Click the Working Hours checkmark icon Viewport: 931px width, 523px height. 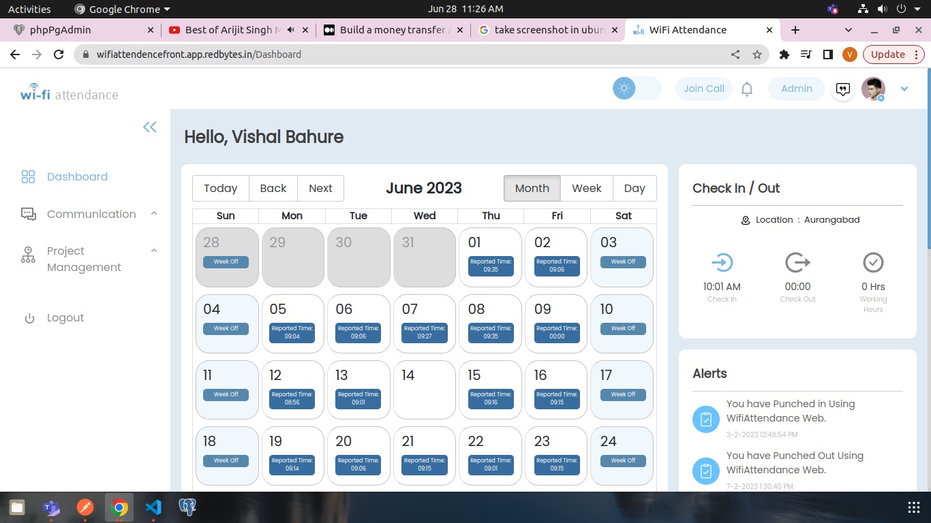click(x=873, y=263)
